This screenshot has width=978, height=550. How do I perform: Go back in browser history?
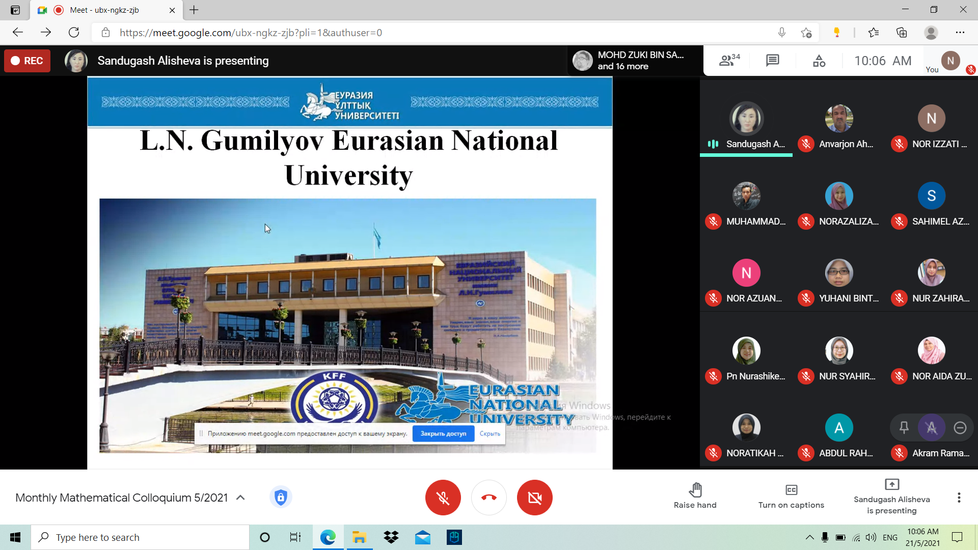[x=18, y=33]
